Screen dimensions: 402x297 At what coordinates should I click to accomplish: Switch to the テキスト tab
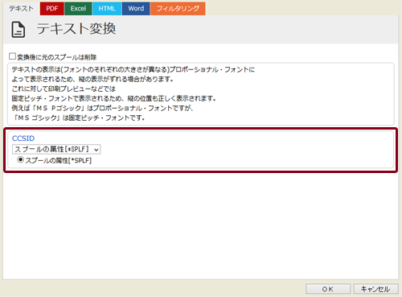point(22,9)
